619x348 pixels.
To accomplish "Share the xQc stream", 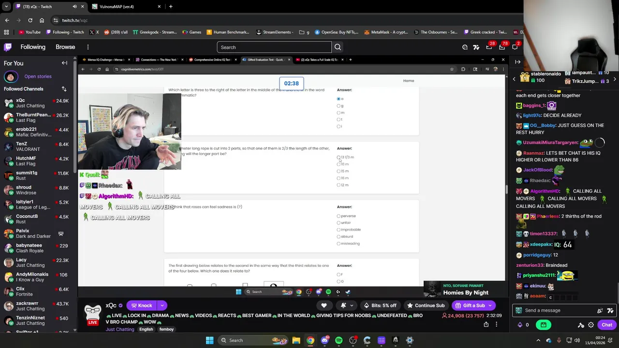I will 486,324.
